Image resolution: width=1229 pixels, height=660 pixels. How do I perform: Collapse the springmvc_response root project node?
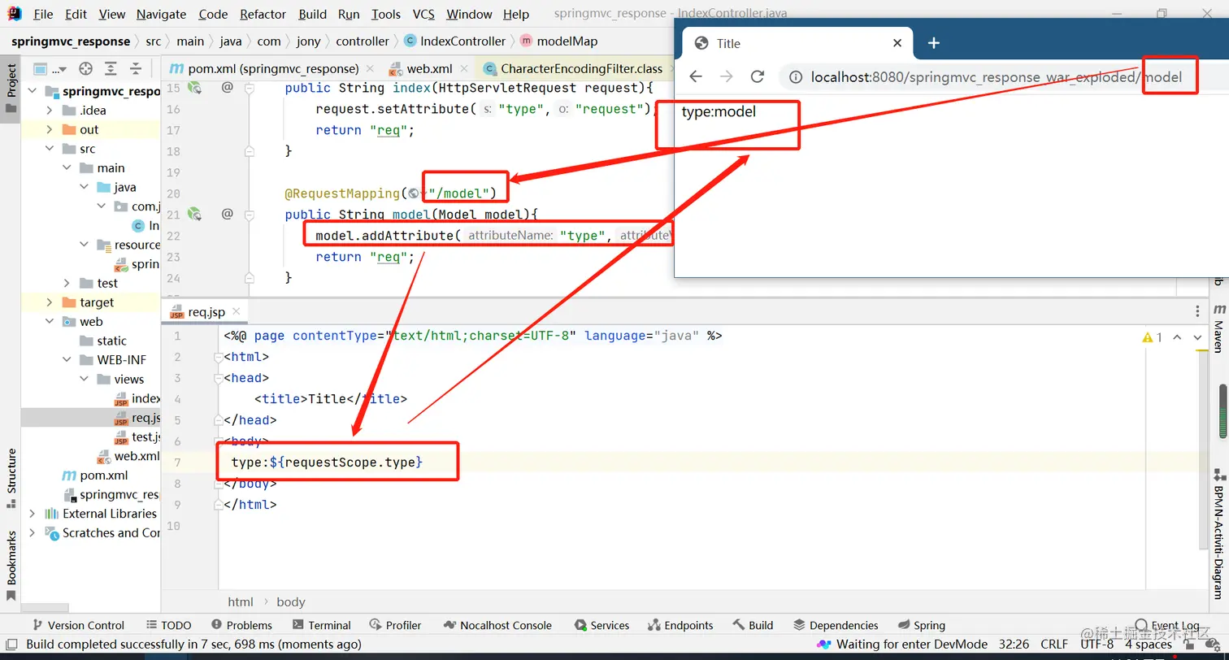point(32,91)
